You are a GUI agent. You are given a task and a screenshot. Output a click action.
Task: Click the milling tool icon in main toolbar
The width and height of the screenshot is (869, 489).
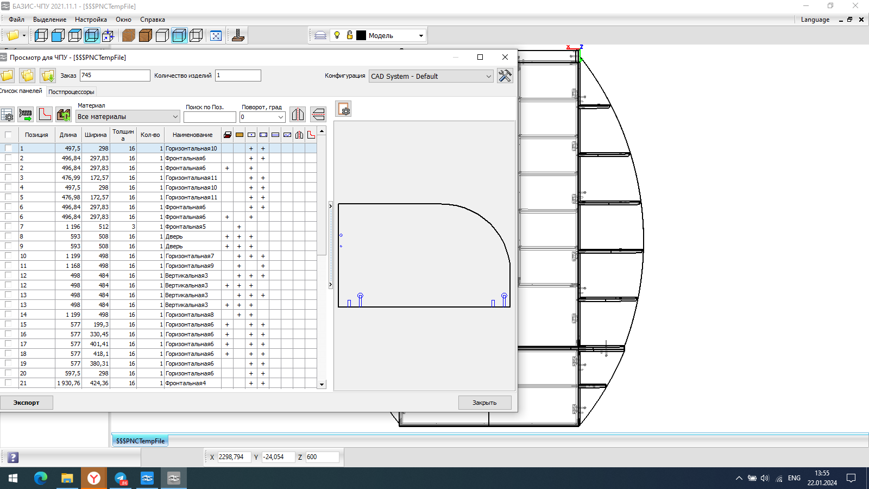click(x=238, y=36)
